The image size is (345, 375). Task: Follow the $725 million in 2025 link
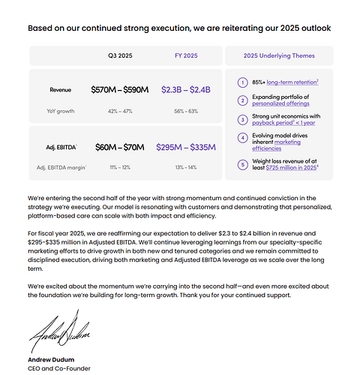tap(292, 168)
